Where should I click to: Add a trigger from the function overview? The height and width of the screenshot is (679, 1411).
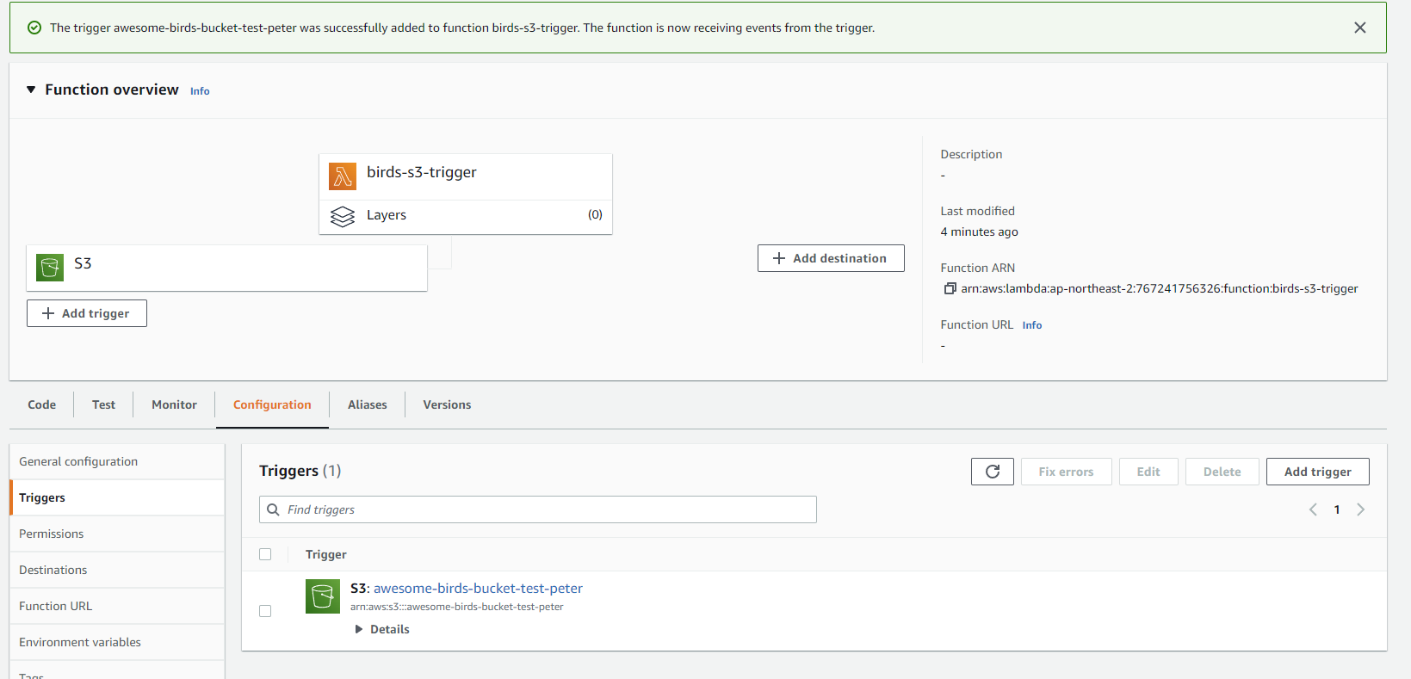click(87, 313)
